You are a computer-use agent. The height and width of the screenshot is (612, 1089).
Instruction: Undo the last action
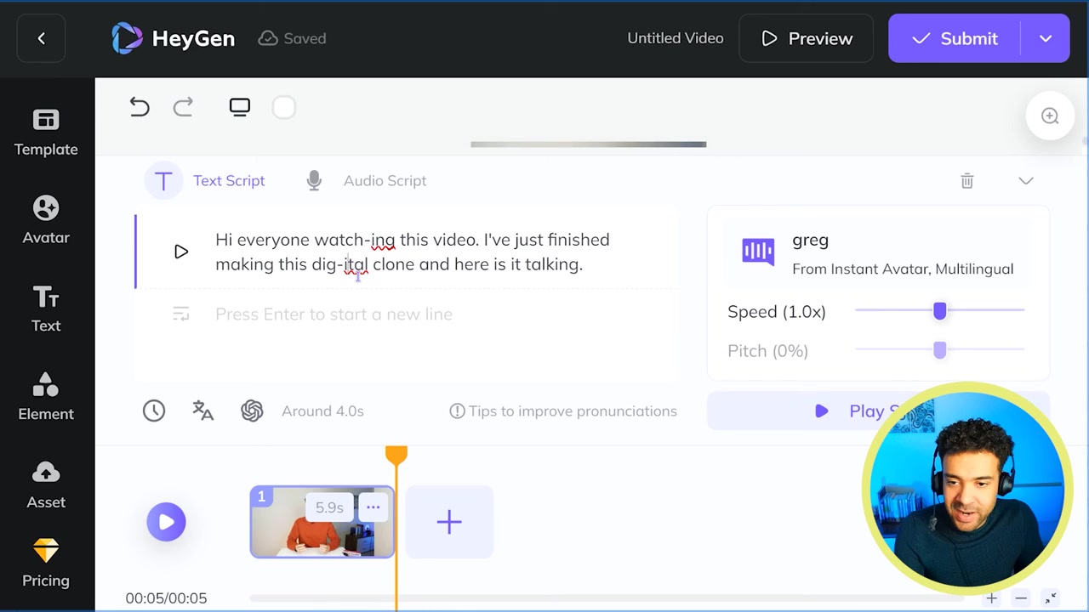140,107
